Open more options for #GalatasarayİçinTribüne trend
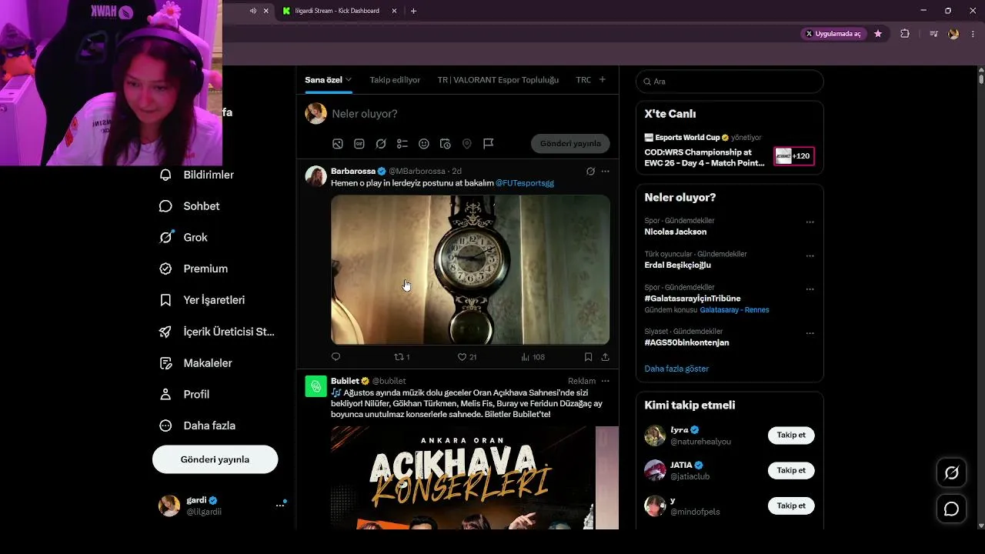The width and height of the screenshot is (985, 554). tap(810, 289)
